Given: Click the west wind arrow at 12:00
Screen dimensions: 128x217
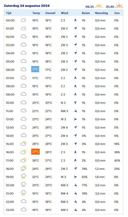Looking at the screenshot, I should click(x=75, y=119).
